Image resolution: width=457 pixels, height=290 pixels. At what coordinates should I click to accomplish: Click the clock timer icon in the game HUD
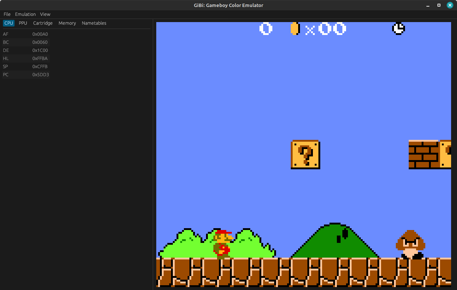(398, 28)
